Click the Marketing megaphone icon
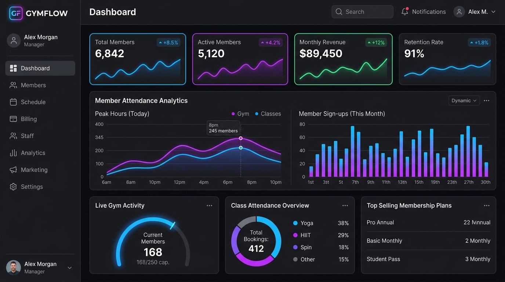Viewport: 505px width, 282px height. tap(13, 170)
